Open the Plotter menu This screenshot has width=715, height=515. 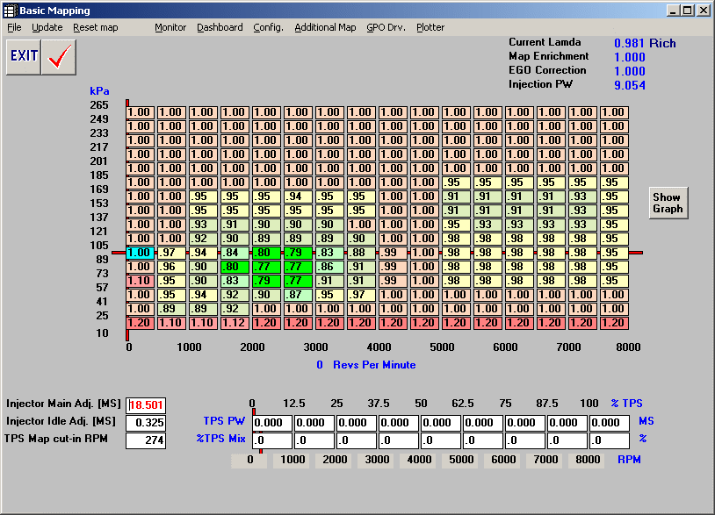point(430,27)
